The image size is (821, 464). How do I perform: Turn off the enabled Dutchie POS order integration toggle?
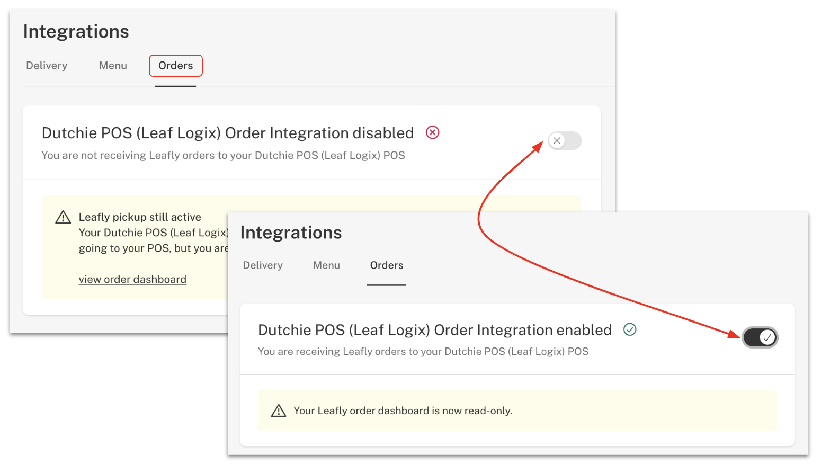coord(760,337)
